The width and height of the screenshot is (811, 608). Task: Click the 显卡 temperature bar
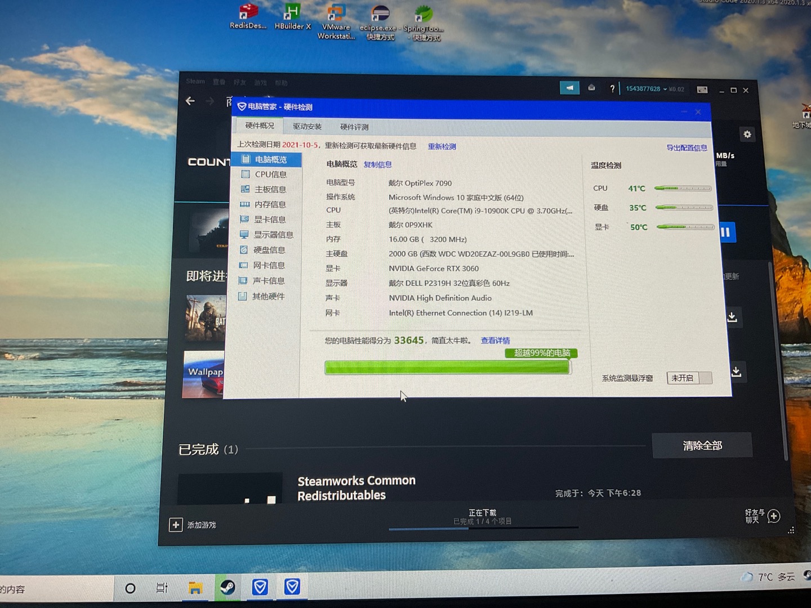click(685, 227)
